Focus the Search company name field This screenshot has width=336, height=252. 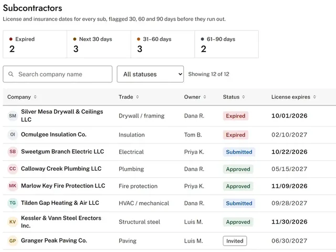[57, 74]
